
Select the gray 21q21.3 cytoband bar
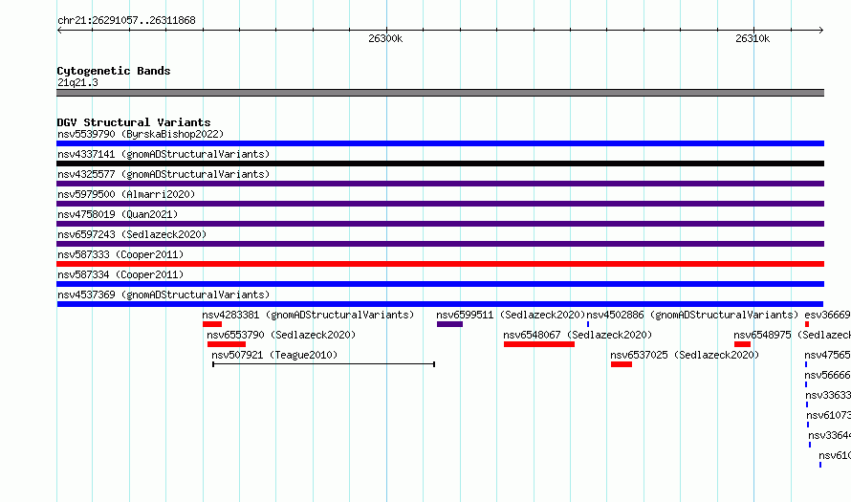click(441, 93)
